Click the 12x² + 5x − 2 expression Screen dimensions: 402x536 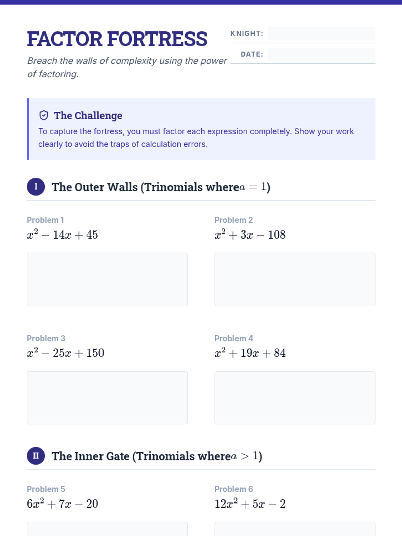click(x=250, y=504)
